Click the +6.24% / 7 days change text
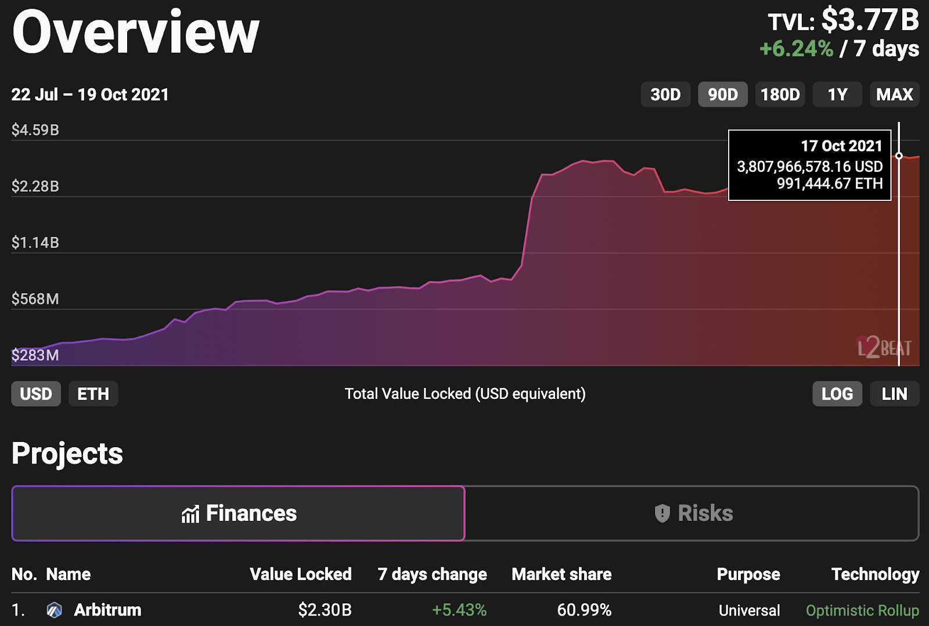Viewport: 929px width, 626px height. click(x=840, y=49)
